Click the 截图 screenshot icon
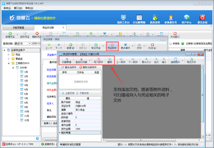Screen dimensions: 214x148 click(110, 59)
